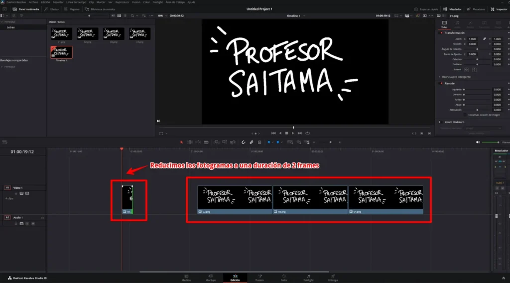Select the 03.png thumbnail in media pool
The height and width of the screenshot is (283, 510).
(113, 34)
